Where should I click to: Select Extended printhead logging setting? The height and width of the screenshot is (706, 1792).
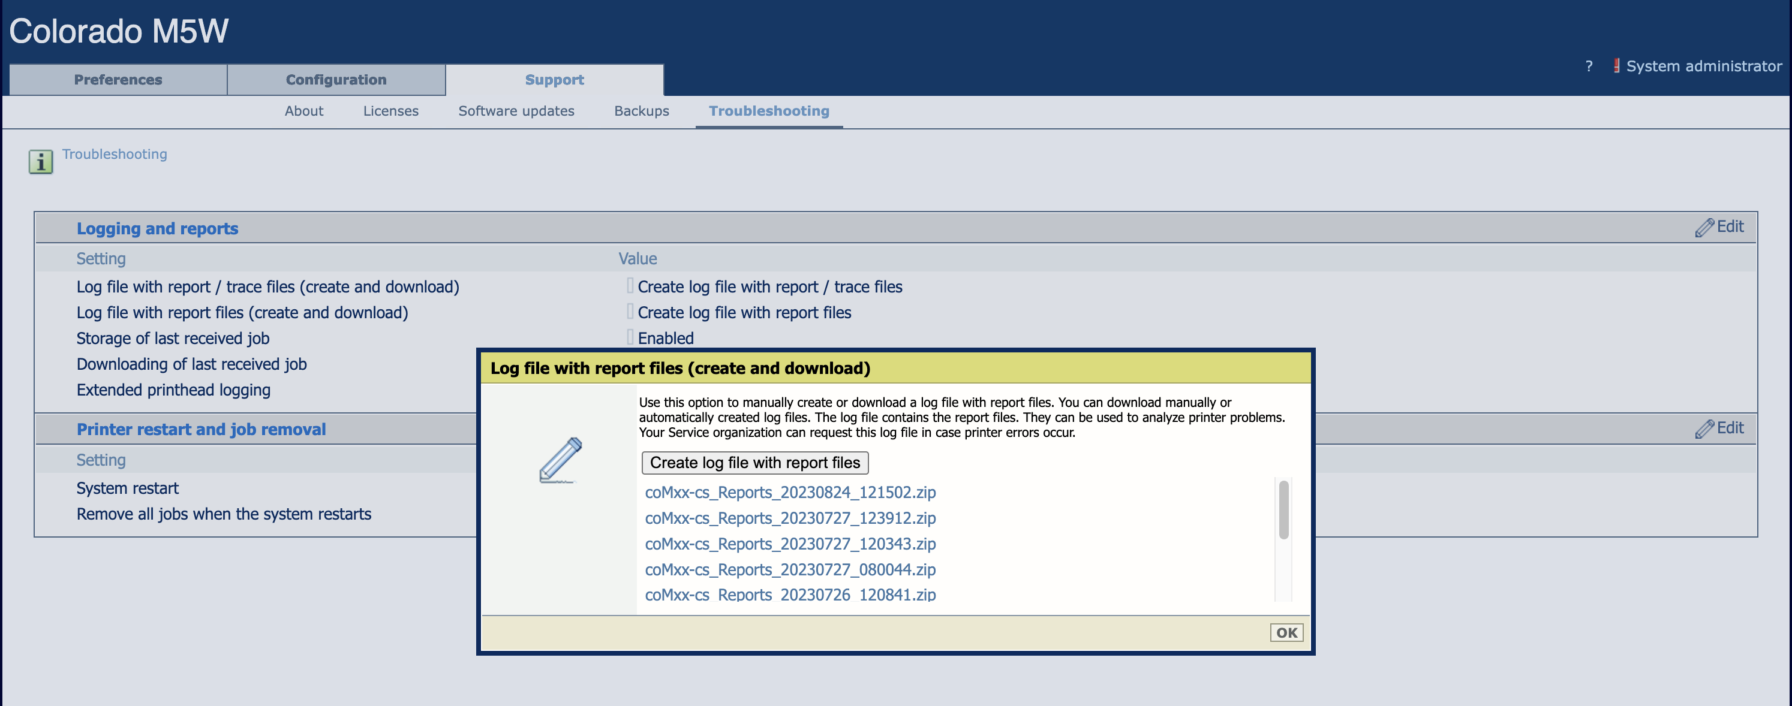[173, 390]
